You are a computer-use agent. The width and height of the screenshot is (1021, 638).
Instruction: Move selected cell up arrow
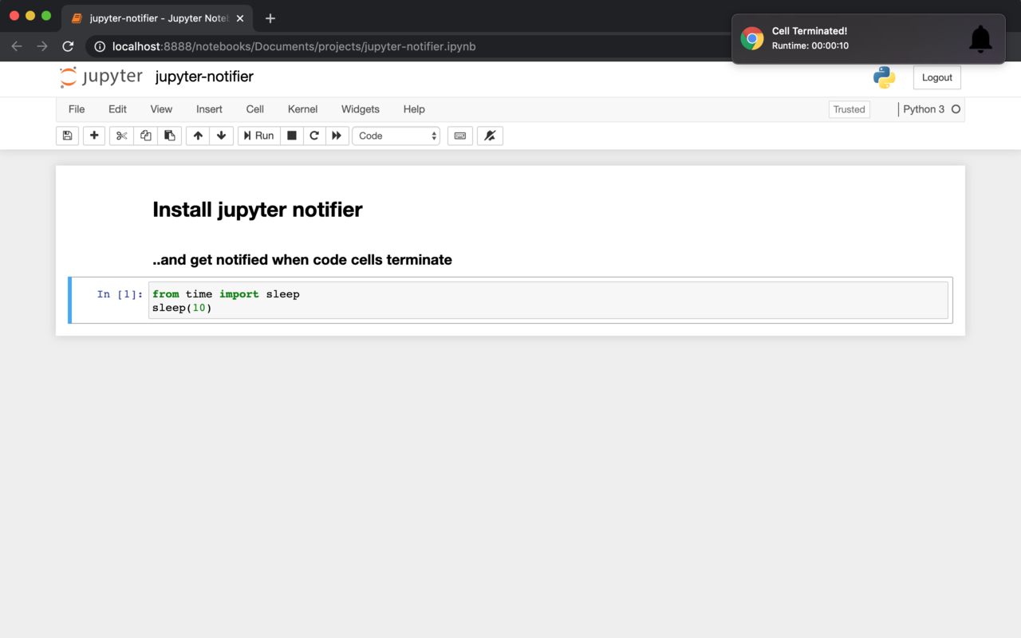[x=198, y=136]
